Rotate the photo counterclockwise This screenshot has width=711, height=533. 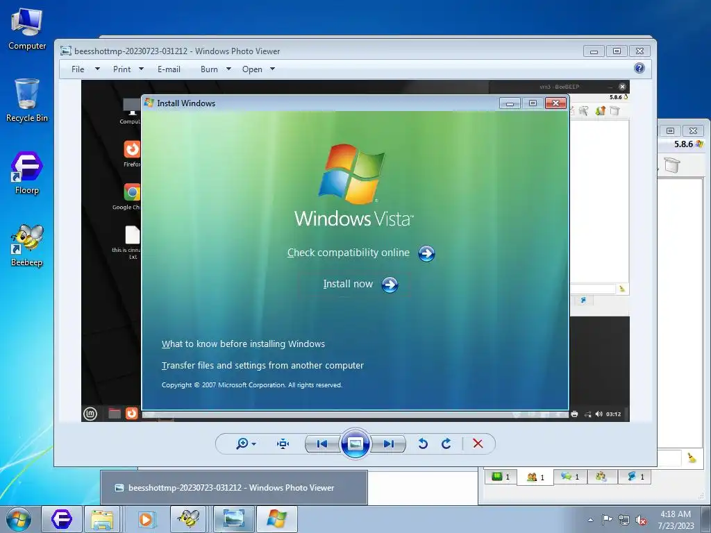pyautogui.click(x=423, y=443)
